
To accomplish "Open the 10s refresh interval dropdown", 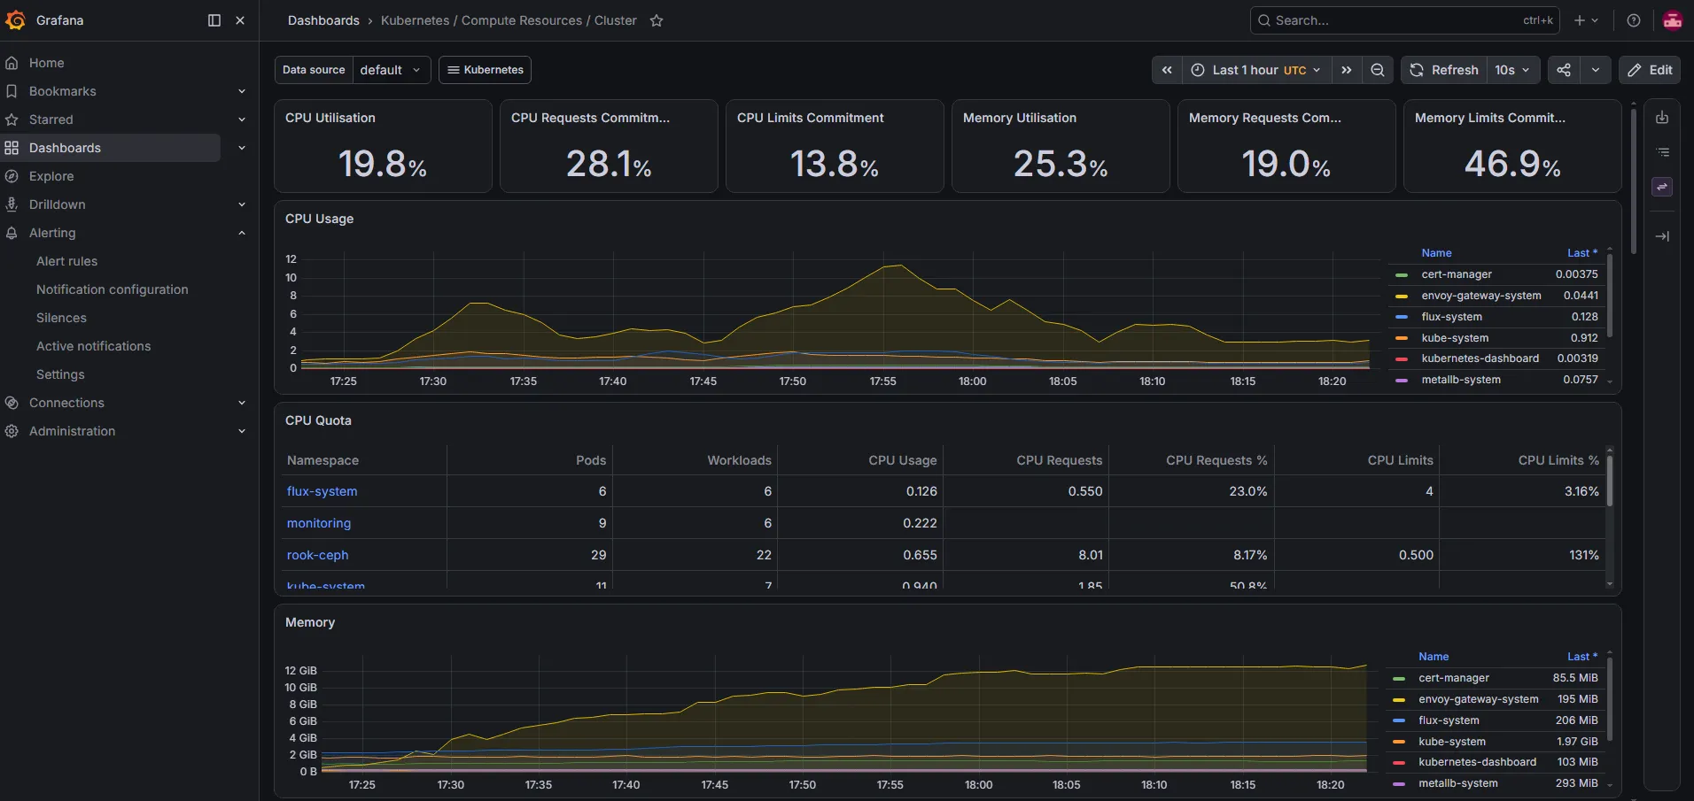I will click(1512, 70).
